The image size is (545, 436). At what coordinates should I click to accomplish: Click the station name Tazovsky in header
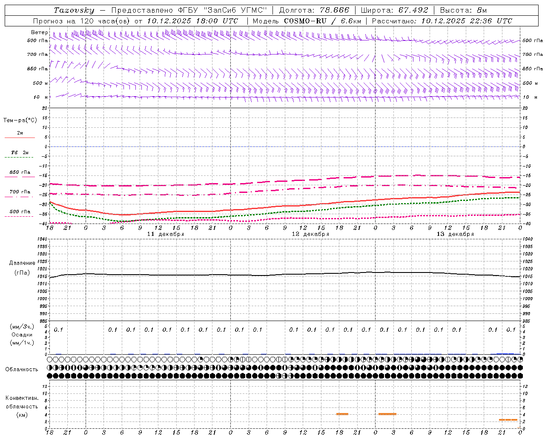[x=74, y=10]
